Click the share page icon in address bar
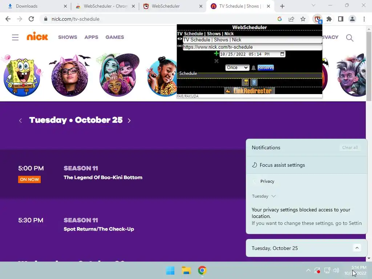372x279 pixels. coord(291,19)
